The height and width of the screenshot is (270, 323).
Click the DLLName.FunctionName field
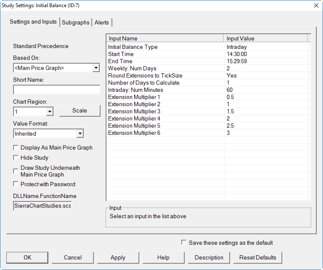click(x=42, y=206)
